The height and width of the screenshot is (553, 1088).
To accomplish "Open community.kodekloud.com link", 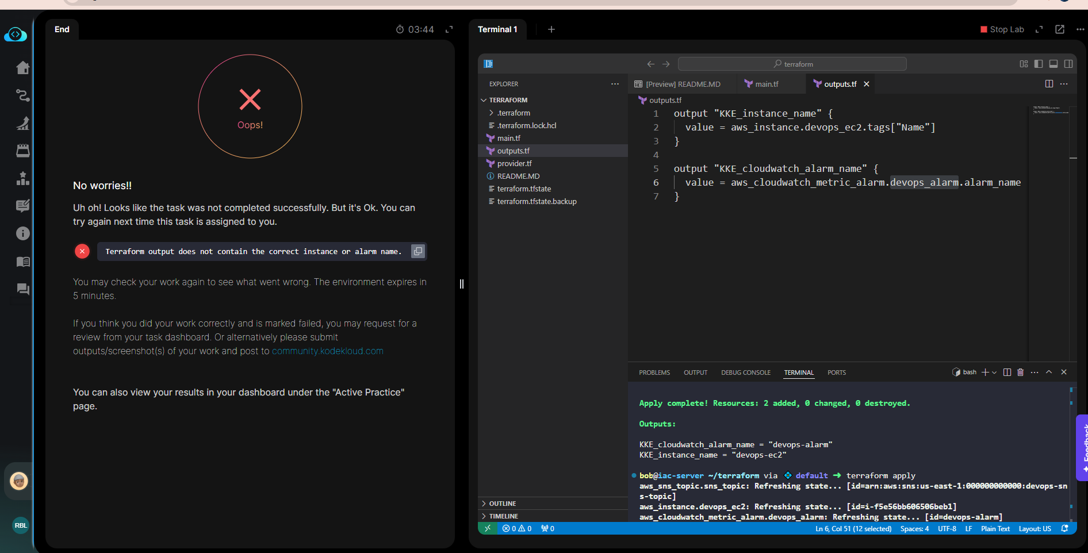I will 327,351.
